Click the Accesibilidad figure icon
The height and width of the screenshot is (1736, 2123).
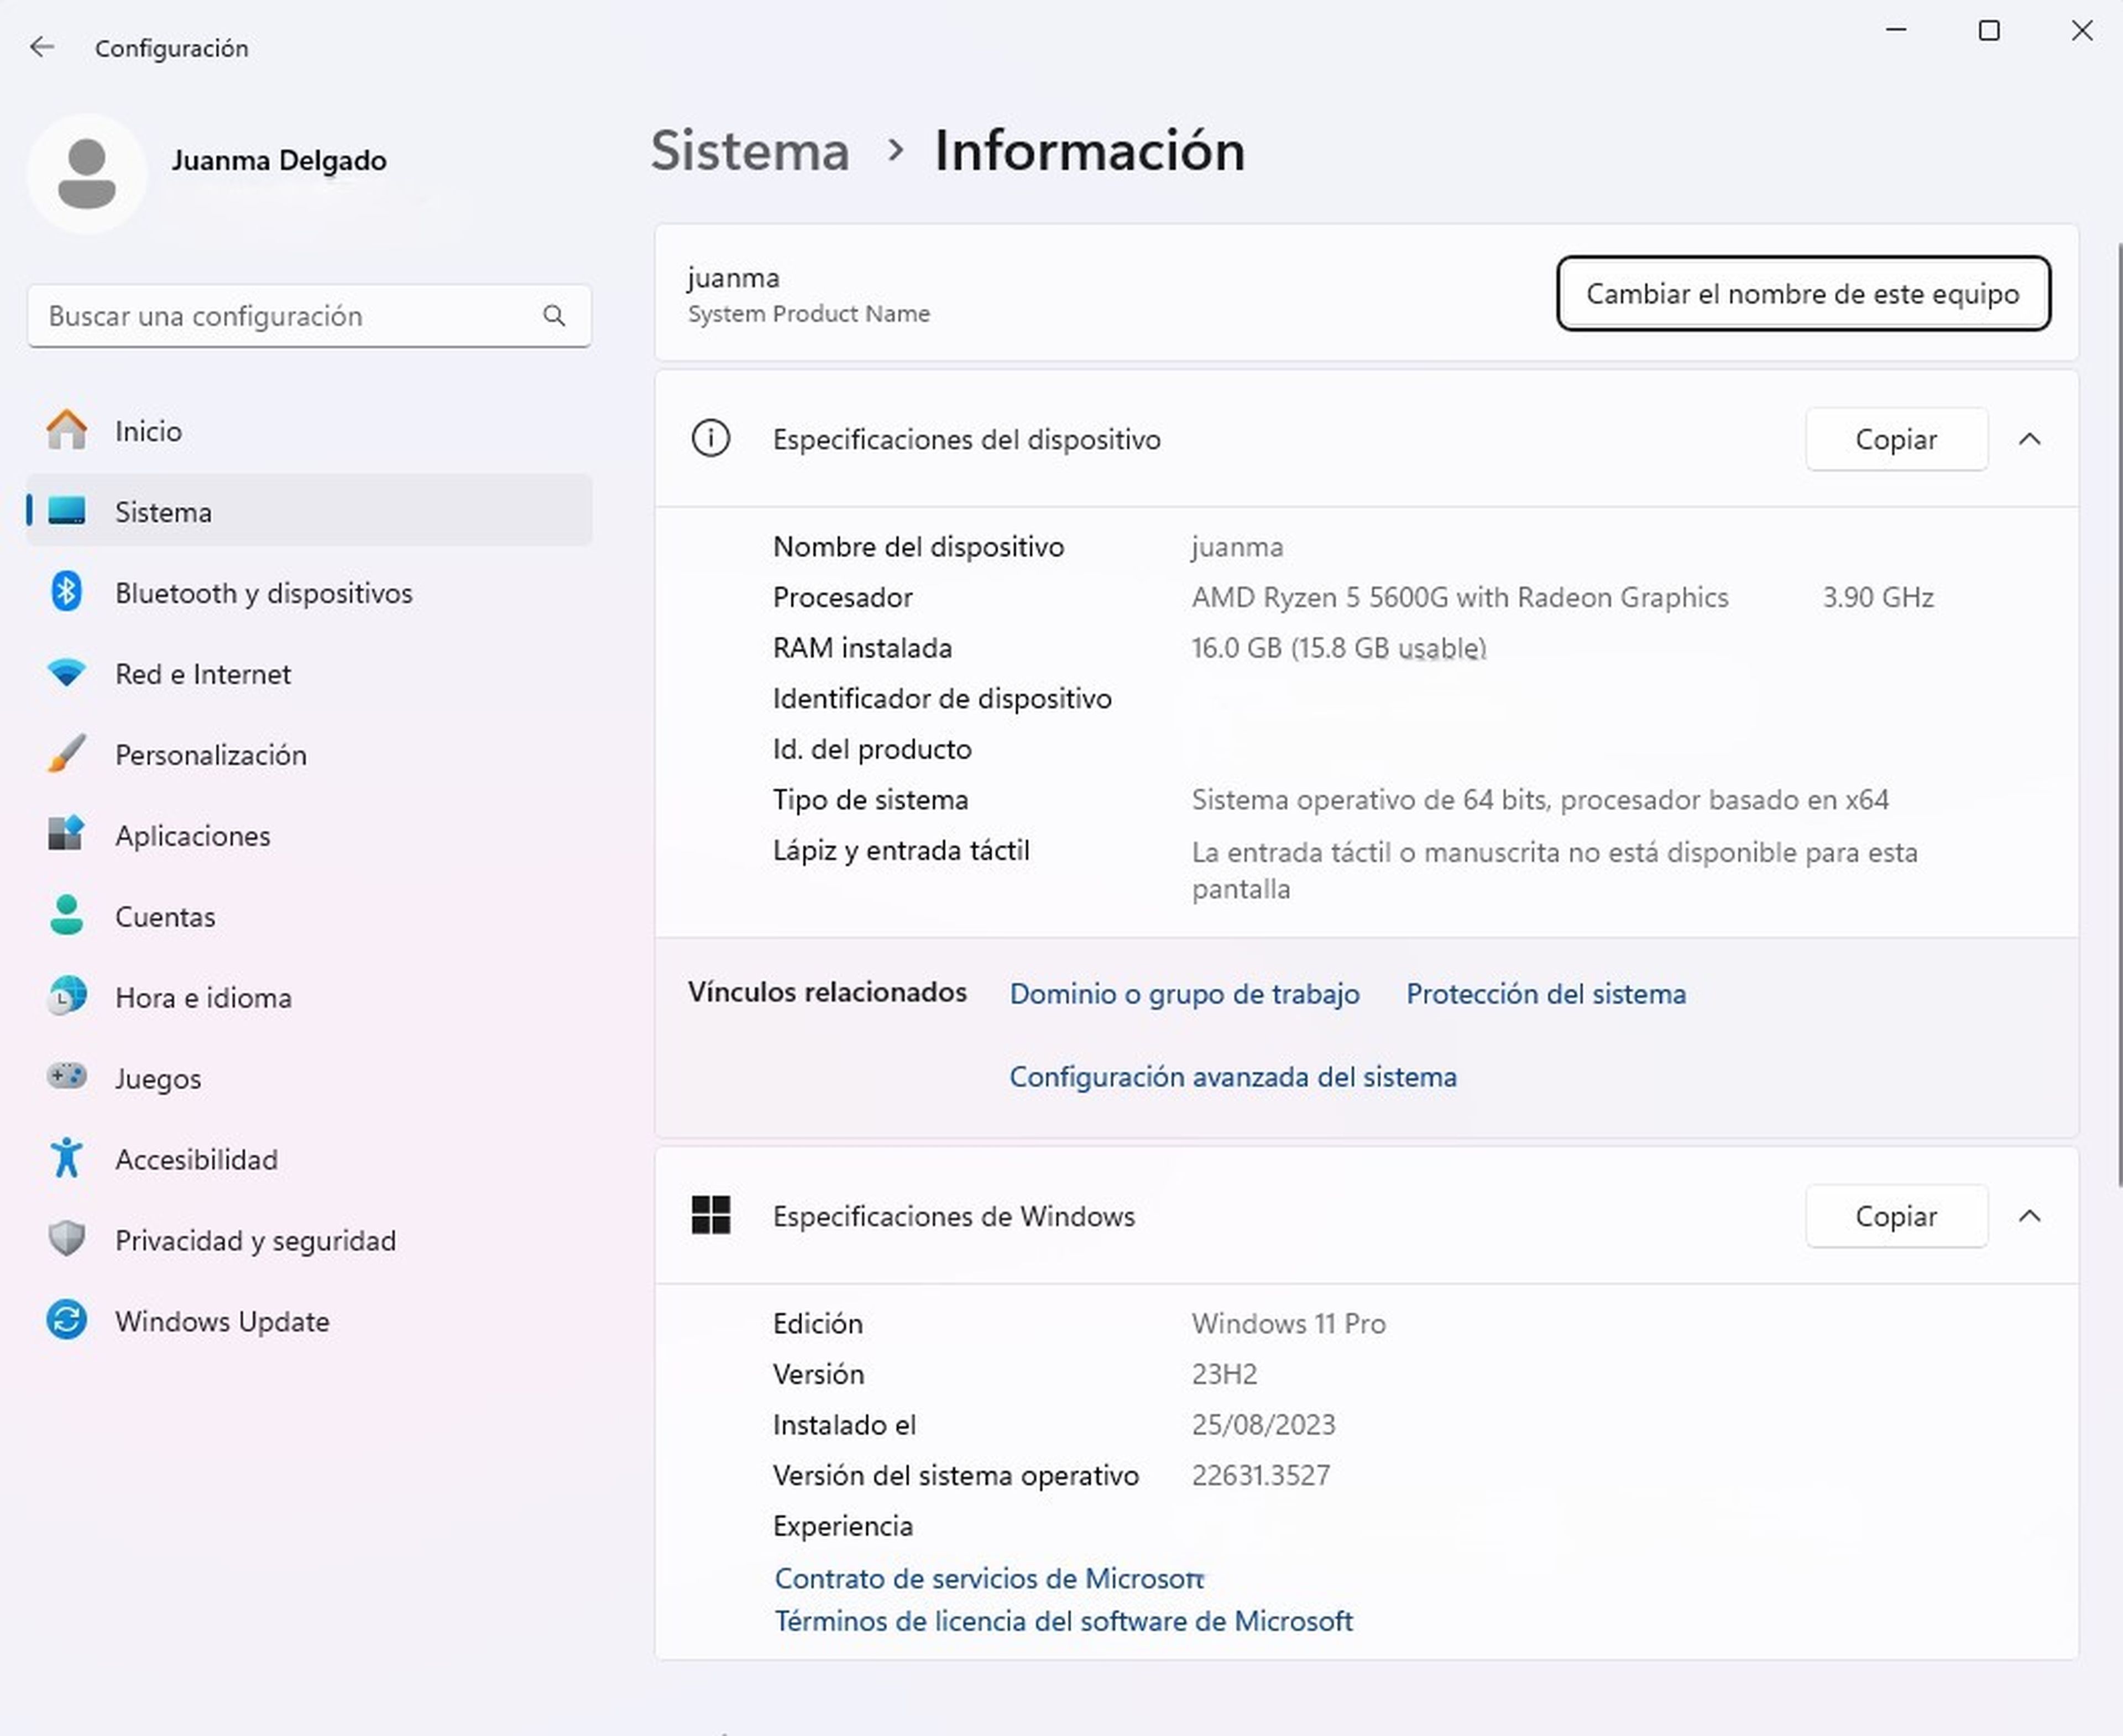click(x=66, y=1158)
